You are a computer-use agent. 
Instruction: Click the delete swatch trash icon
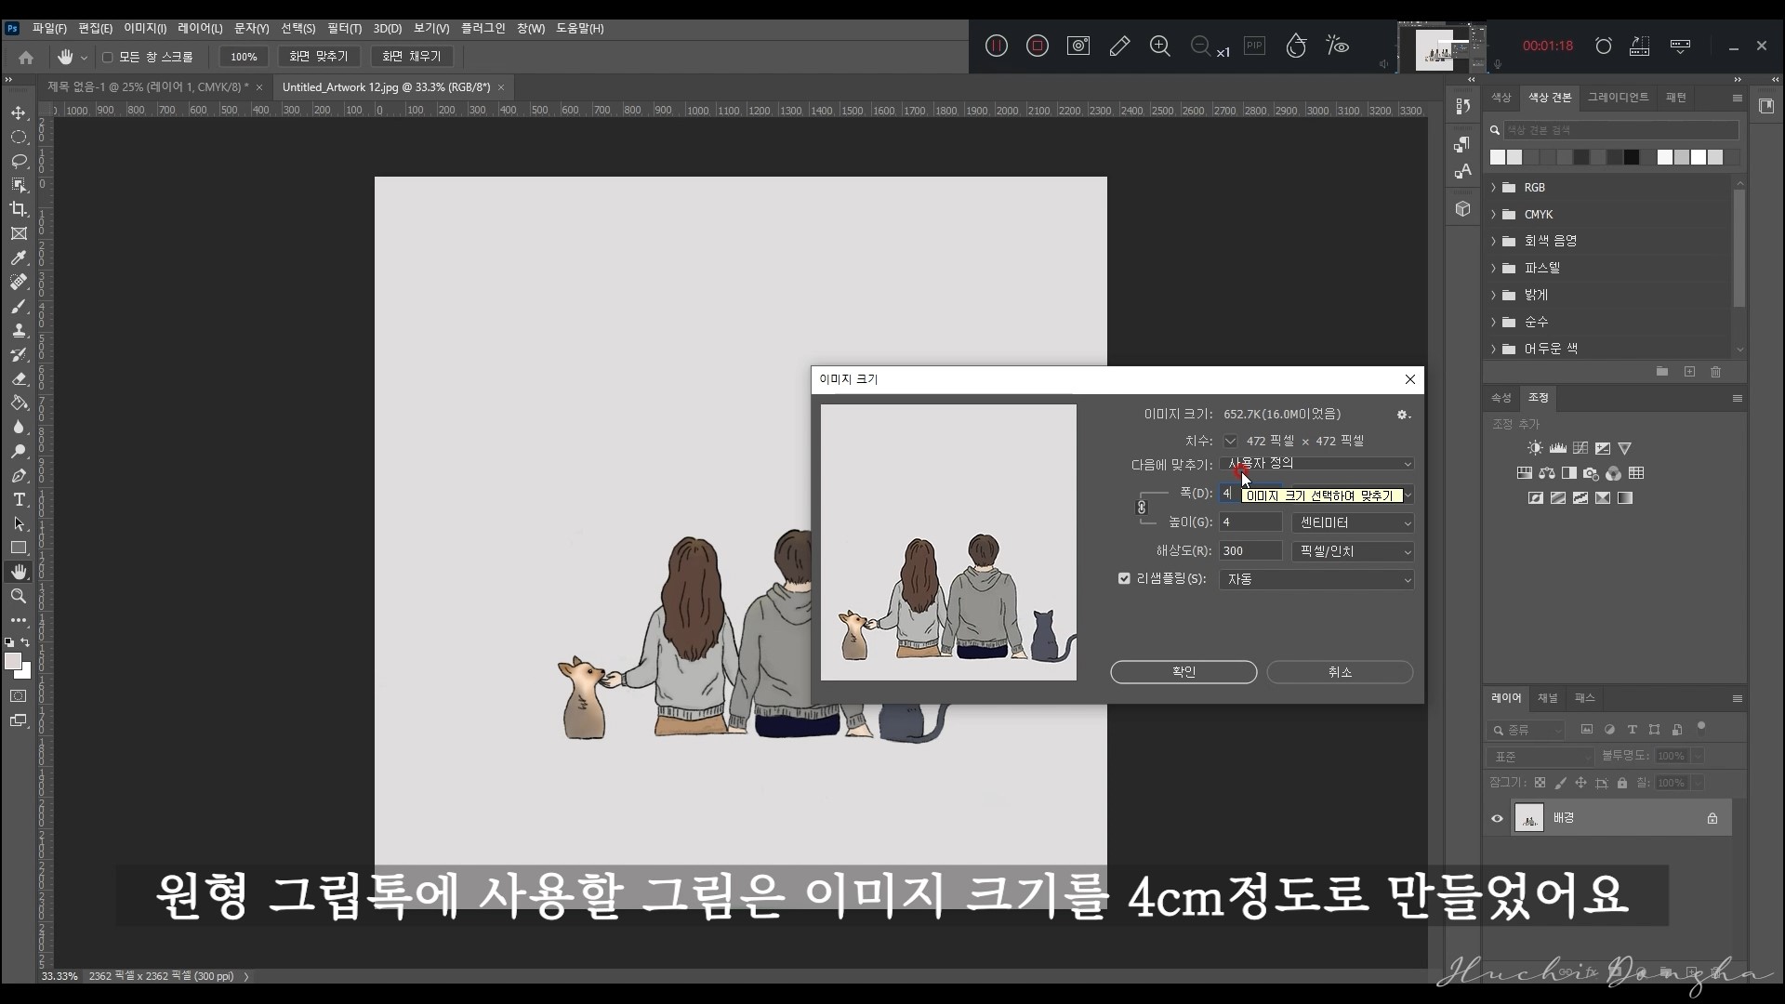tap(1717, 372)
